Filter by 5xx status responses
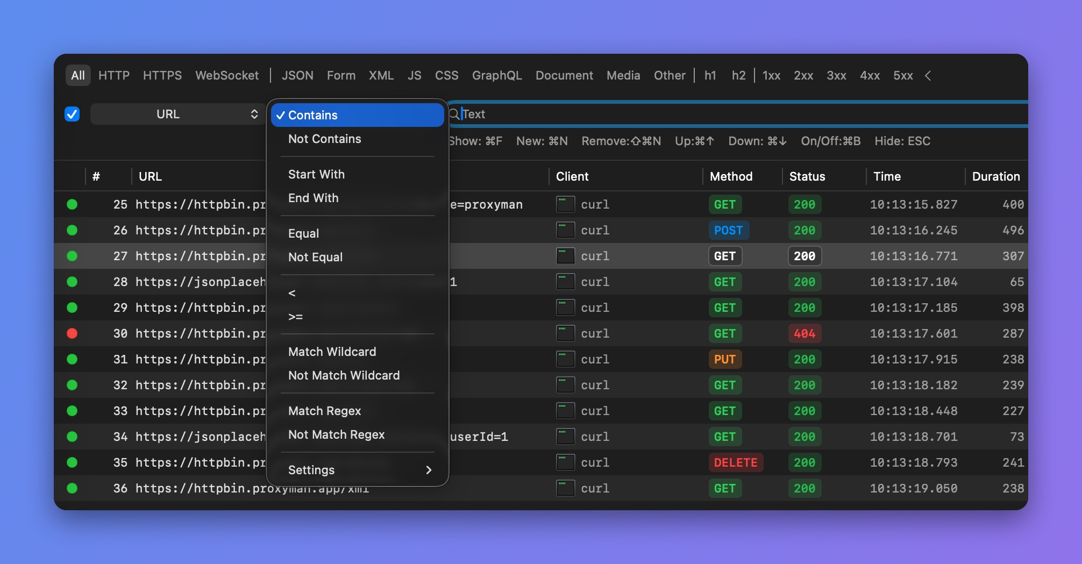This screenshot has height=564, width=1082. 903,75
